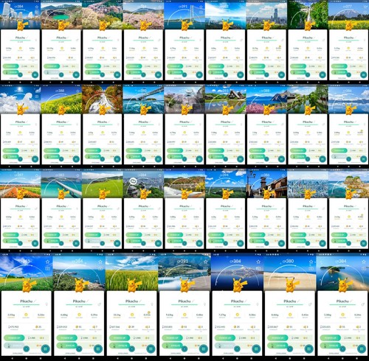Close the sand dunes Pikachu screen with X
369x361 pixels.
coord(290,348)
